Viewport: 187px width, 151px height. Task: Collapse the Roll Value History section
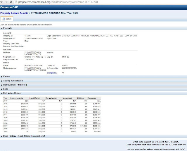tap(93, 93)
